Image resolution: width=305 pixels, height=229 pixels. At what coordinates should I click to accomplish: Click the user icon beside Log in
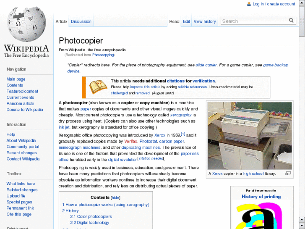(249, 4)
